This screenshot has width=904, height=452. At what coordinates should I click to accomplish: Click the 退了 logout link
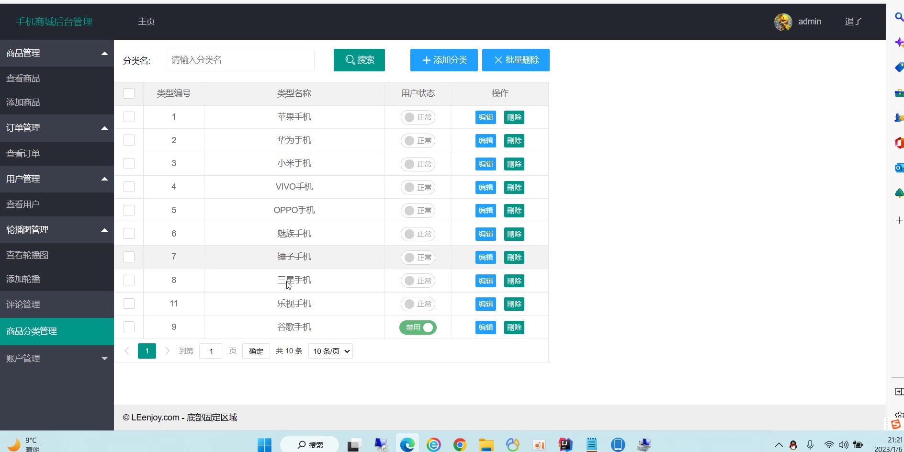853,22
